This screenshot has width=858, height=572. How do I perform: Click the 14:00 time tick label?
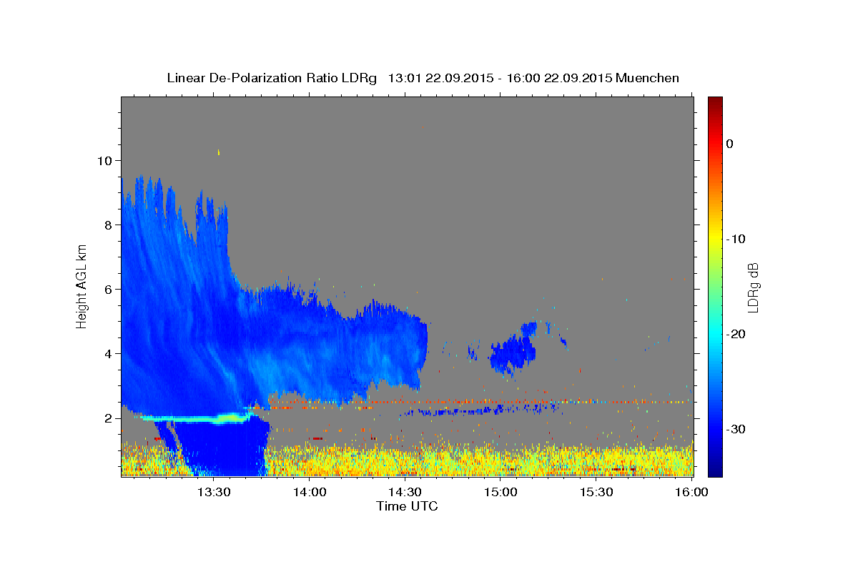point(310,493)
